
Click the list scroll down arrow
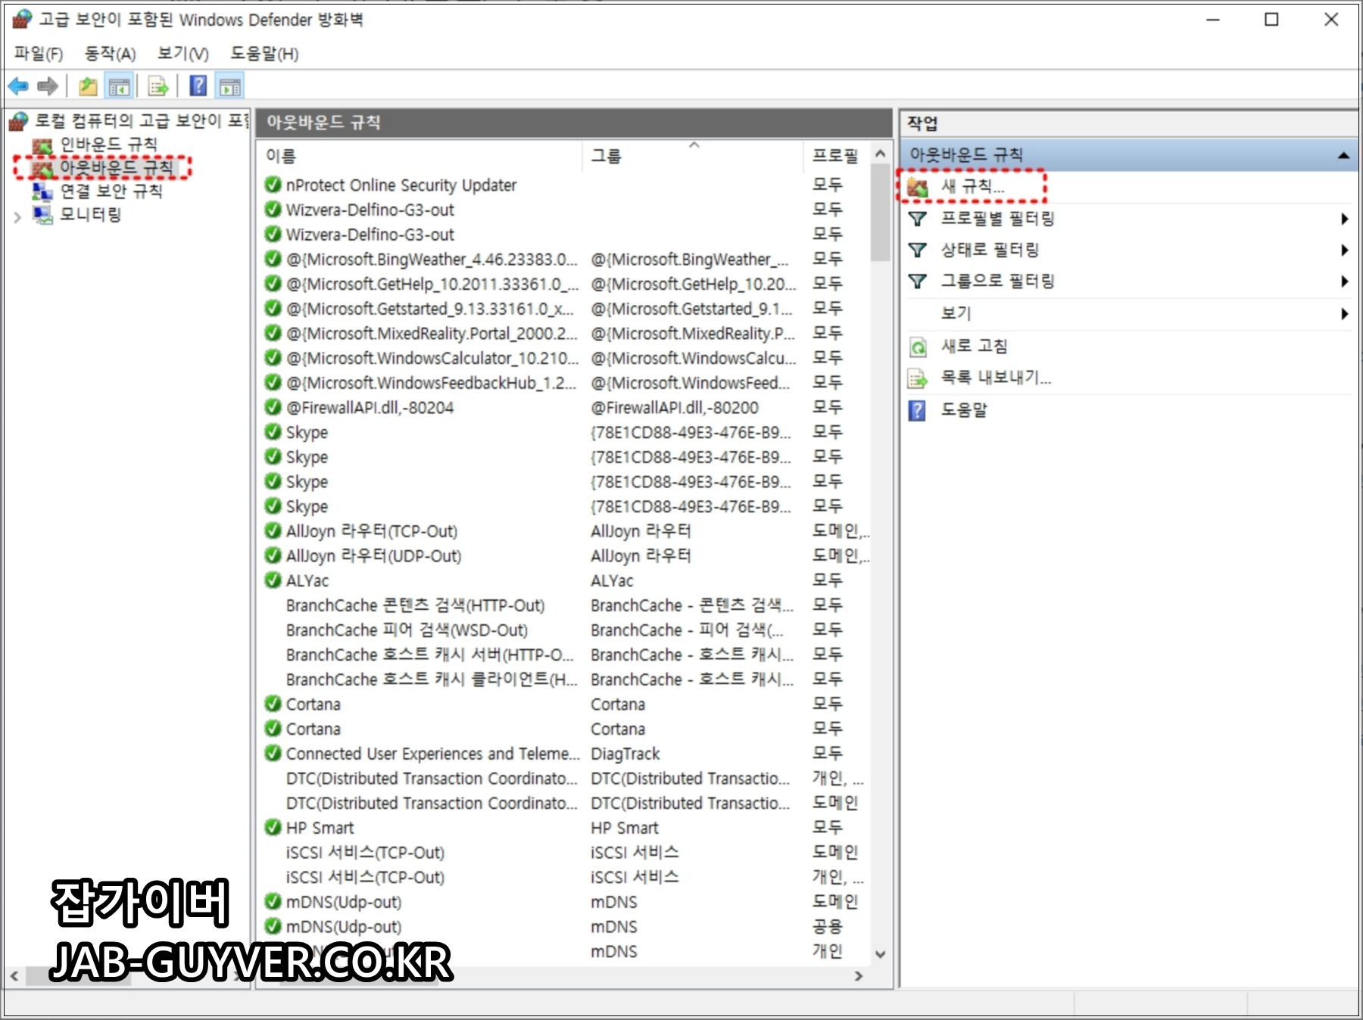(x=880, y=954)
